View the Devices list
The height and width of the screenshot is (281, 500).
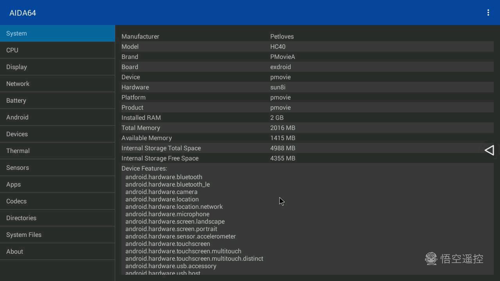[x=57, y=134]
